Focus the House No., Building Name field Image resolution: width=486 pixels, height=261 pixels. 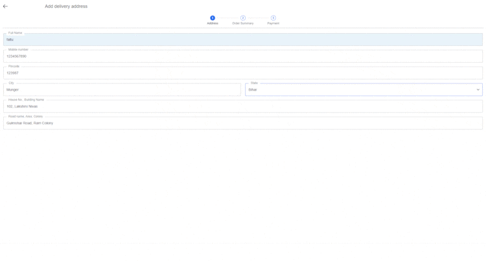tap(242, 106)
